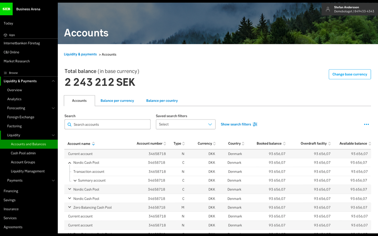Expand the Forecasting submenu
This screenshot has height=236, width=378.
point(53,108)
